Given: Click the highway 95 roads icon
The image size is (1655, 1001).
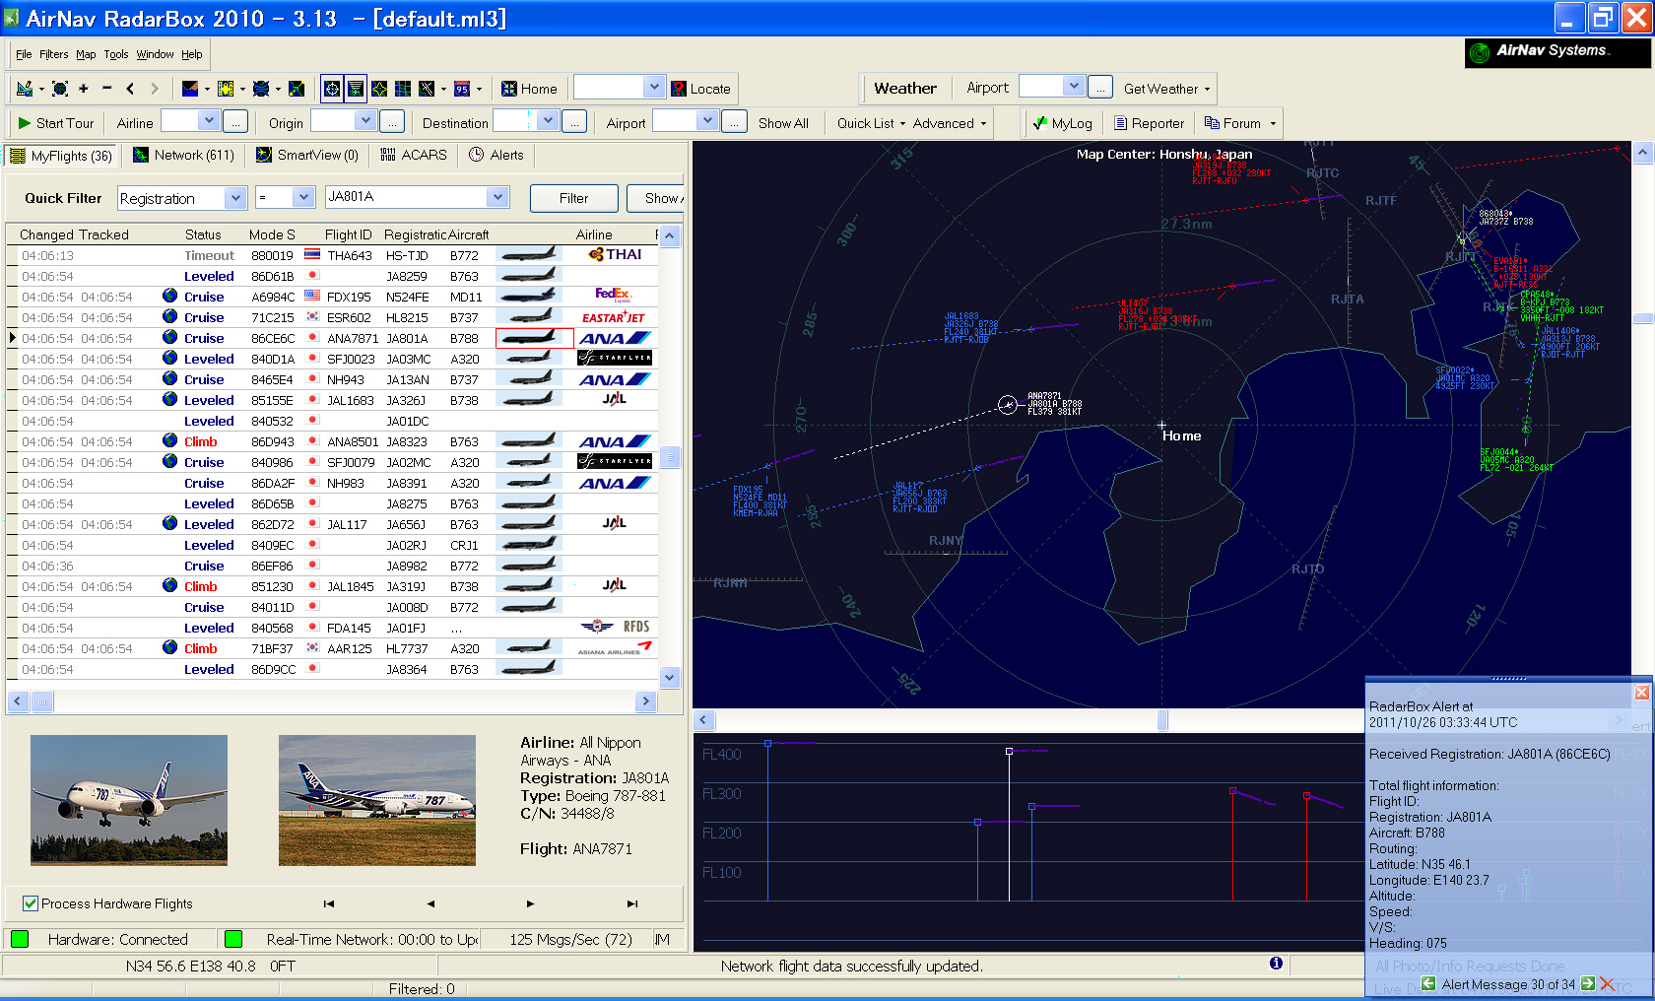Looking at the screenshot, I should click(x=462, y=89).
